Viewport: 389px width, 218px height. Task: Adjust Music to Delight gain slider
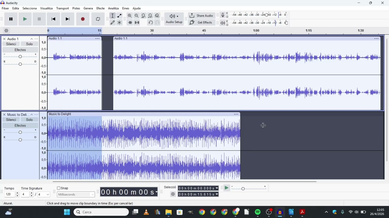point(20,132)
